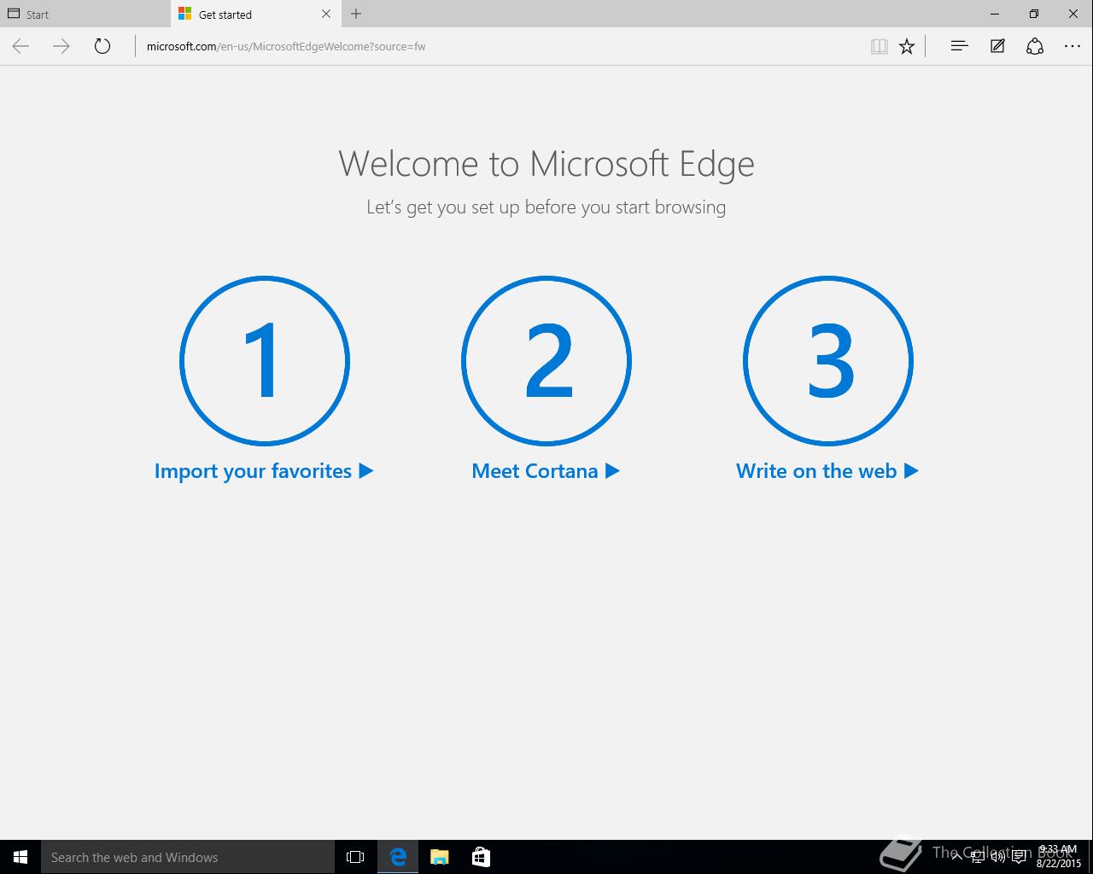Switch to the Start tab
Viewport: 1093px width, 874px height.
coord(85,14)
